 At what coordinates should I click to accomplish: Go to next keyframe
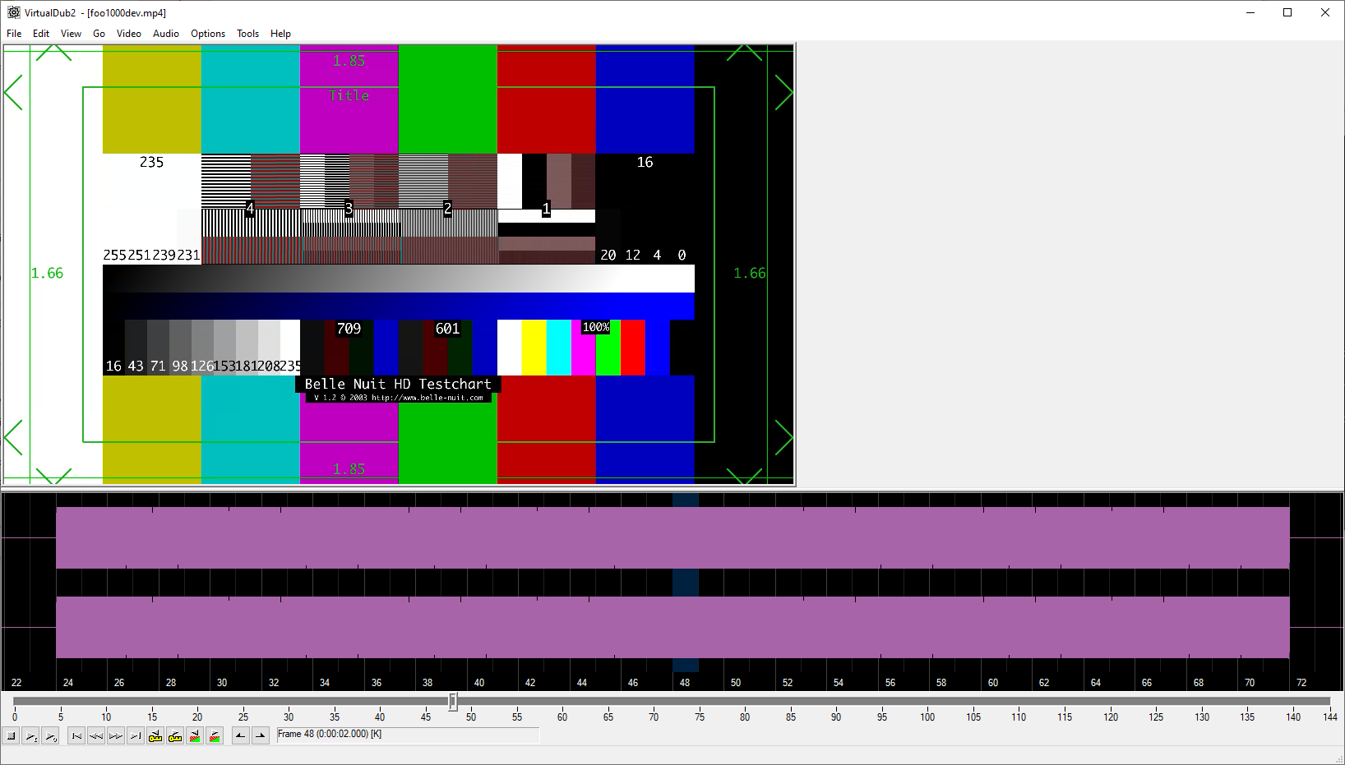(x=175, y=736)
